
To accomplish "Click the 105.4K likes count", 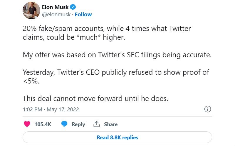I will [x=43, y=124].
